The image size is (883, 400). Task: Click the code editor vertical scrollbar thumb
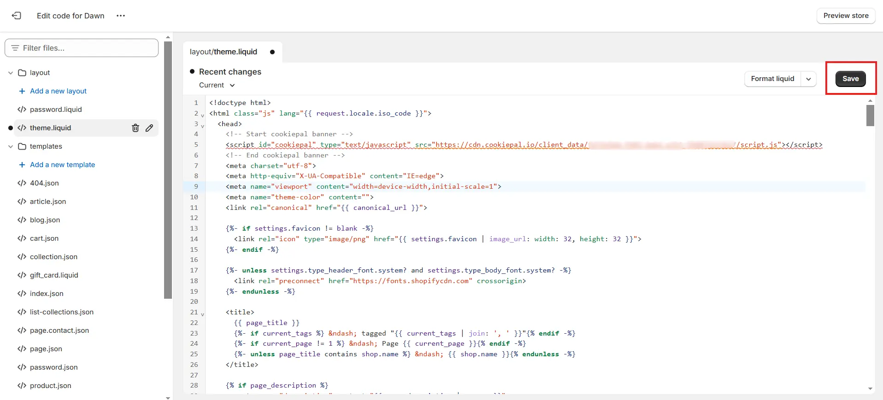click(870, 115)
